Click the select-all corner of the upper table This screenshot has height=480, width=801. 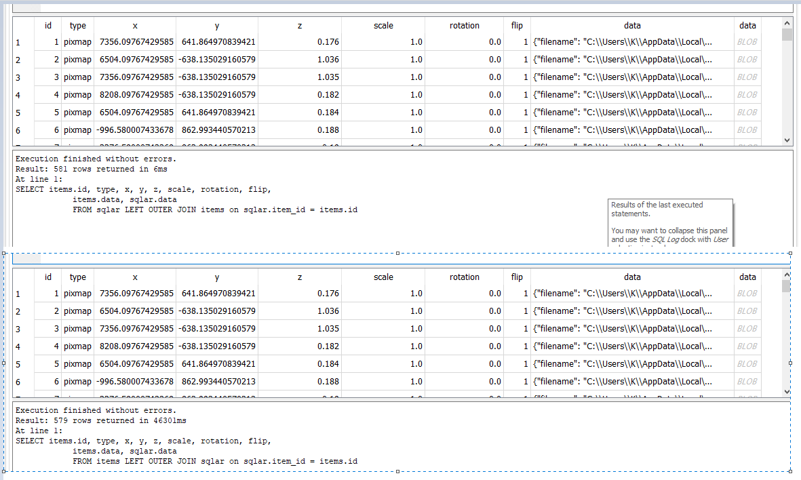point(18,26)
